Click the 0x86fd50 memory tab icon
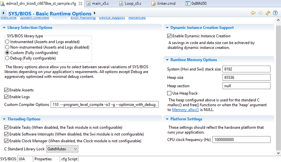 188,4
